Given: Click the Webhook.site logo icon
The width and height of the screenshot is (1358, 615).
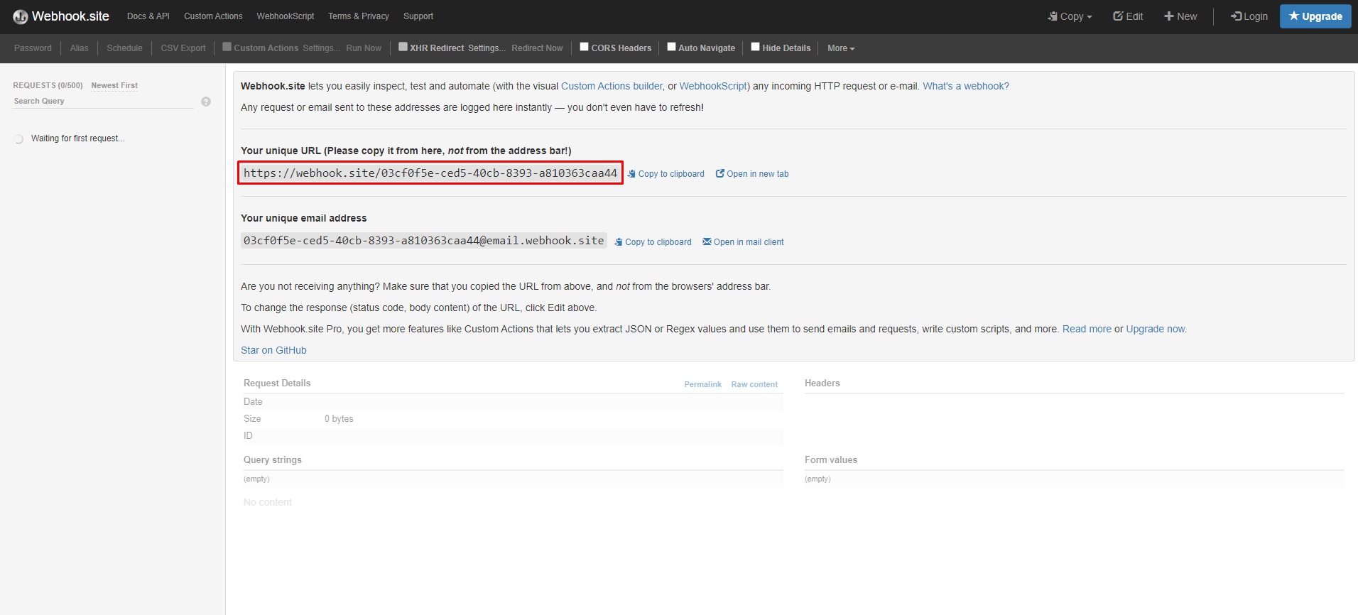Looking at the screenshot, I should coord(21,16).
